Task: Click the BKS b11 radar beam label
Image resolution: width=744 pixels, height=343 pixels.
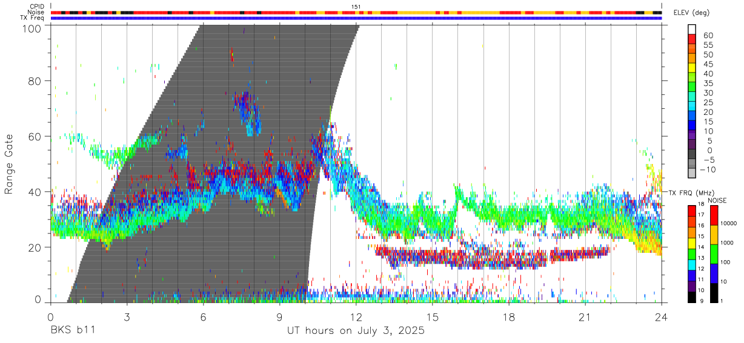Action: click(x=72, y=331)
